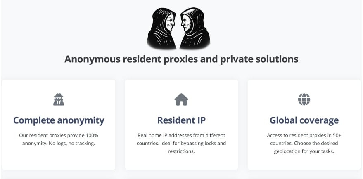Select the "100%" figure in anonymity description
The image size is (363, 179).
coord(90,135)
